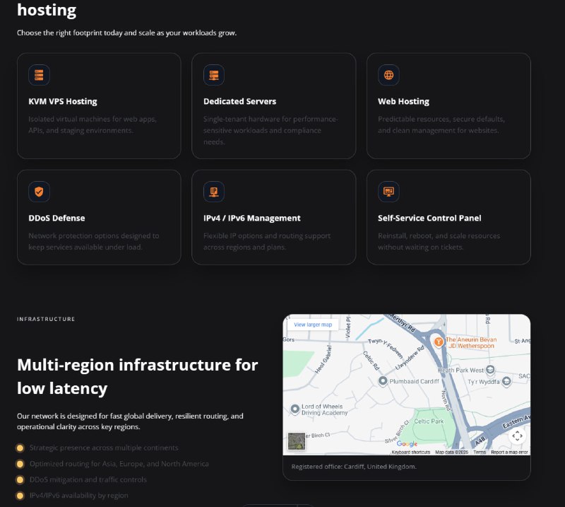Click the Google logo on the map
The height and width of the screenshot is (507, 565).
[407, 444]
